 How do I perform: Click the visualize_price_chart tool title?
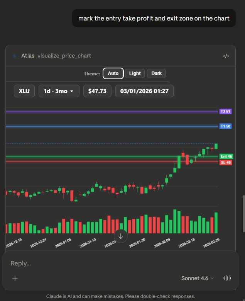click(x=64, y=56)
